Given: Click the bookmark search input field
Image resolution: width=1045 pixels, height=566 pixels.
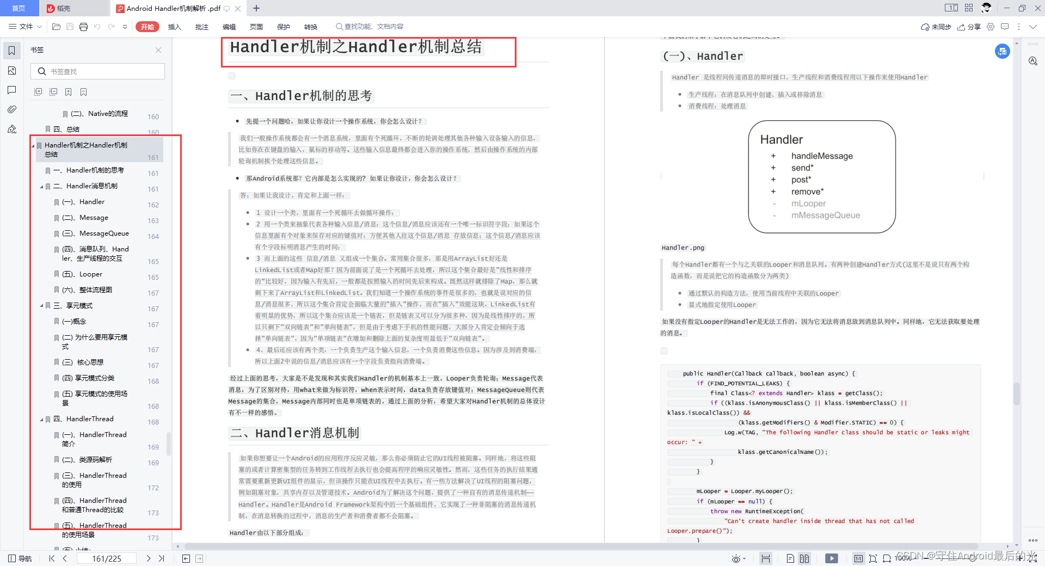Looking at the screenshot, I should coord(98,71).
